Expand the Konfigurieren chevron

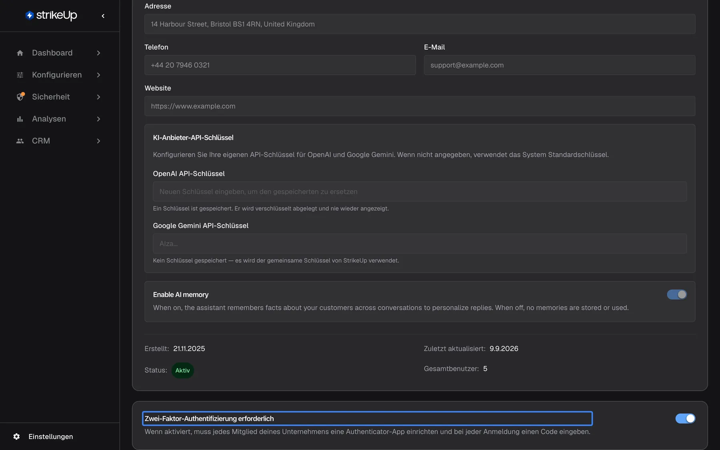tap(98, 75)
